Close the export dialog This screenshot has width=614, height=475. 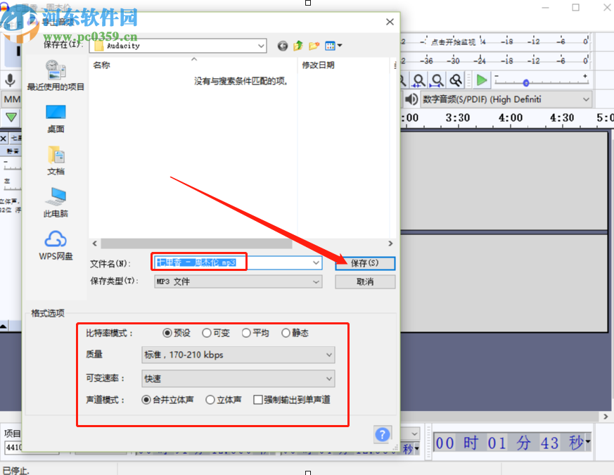click(x=390, y=22)
